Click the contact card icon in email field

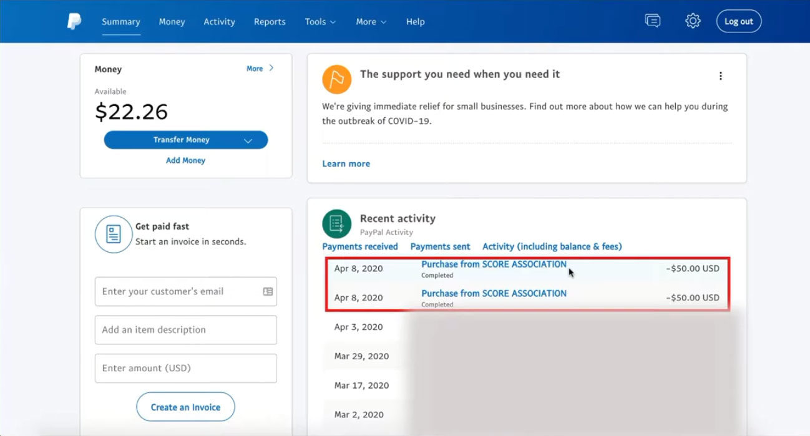click(268, 291)
